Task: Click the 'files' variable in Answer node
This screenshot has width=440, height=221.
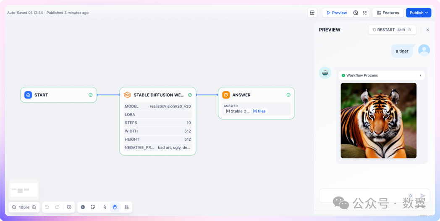Action: point(259,111)
